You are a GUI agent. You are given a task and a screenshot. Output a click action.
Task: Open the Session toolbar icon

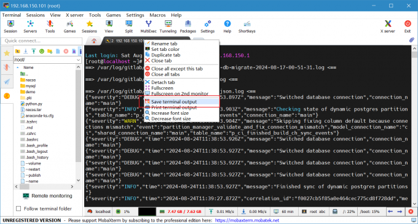(10, 26)
